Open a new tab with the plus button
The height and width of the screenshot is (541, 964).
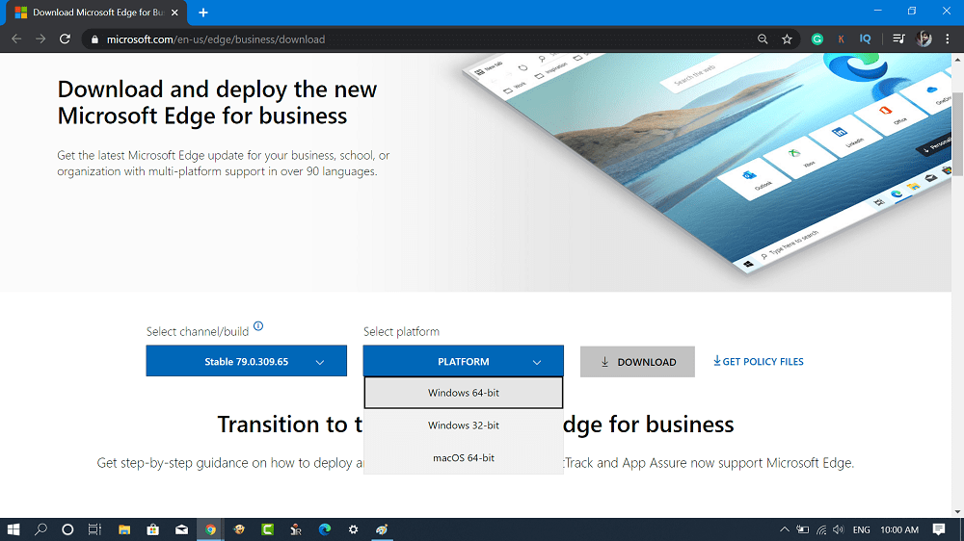pos(202,13)
